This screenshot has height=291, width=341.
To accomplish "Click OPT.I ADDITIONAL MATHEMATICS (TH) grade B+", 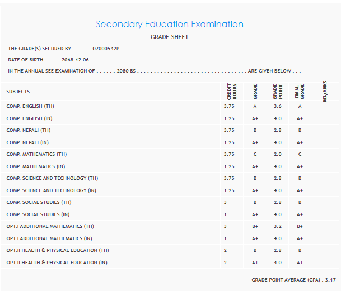I will [255, 227].
